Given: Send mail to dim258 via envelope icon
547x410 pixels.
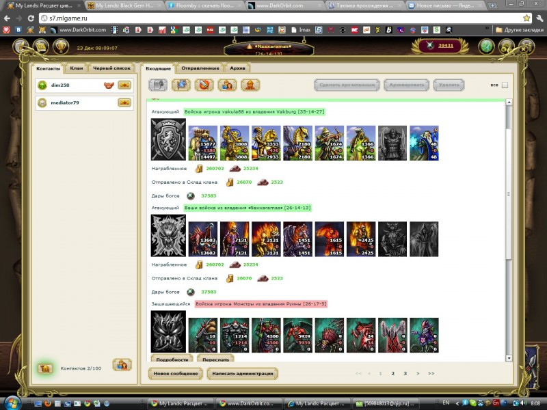Looking at the screenshot, I should 124,85.
